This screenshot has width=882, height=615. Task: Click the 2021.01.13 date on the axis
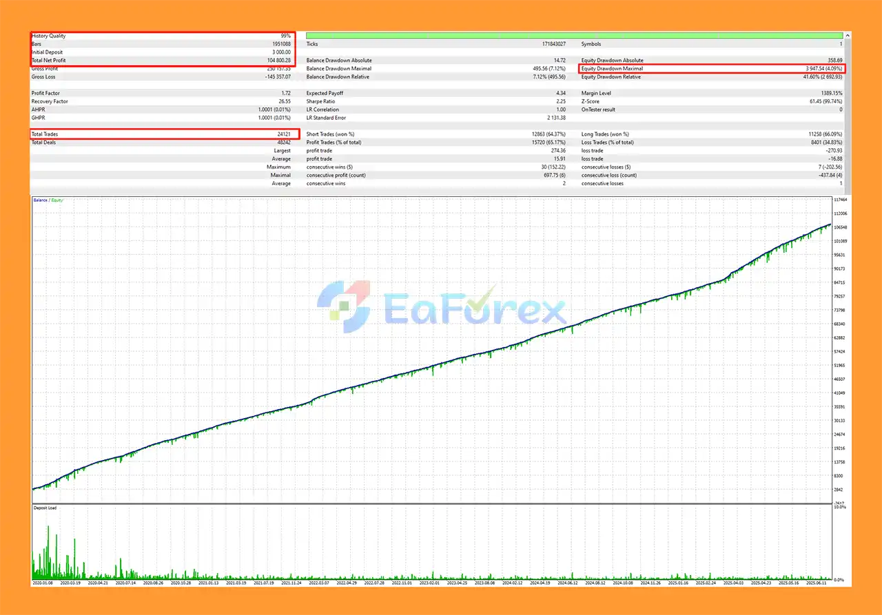[x=208, y=583]
